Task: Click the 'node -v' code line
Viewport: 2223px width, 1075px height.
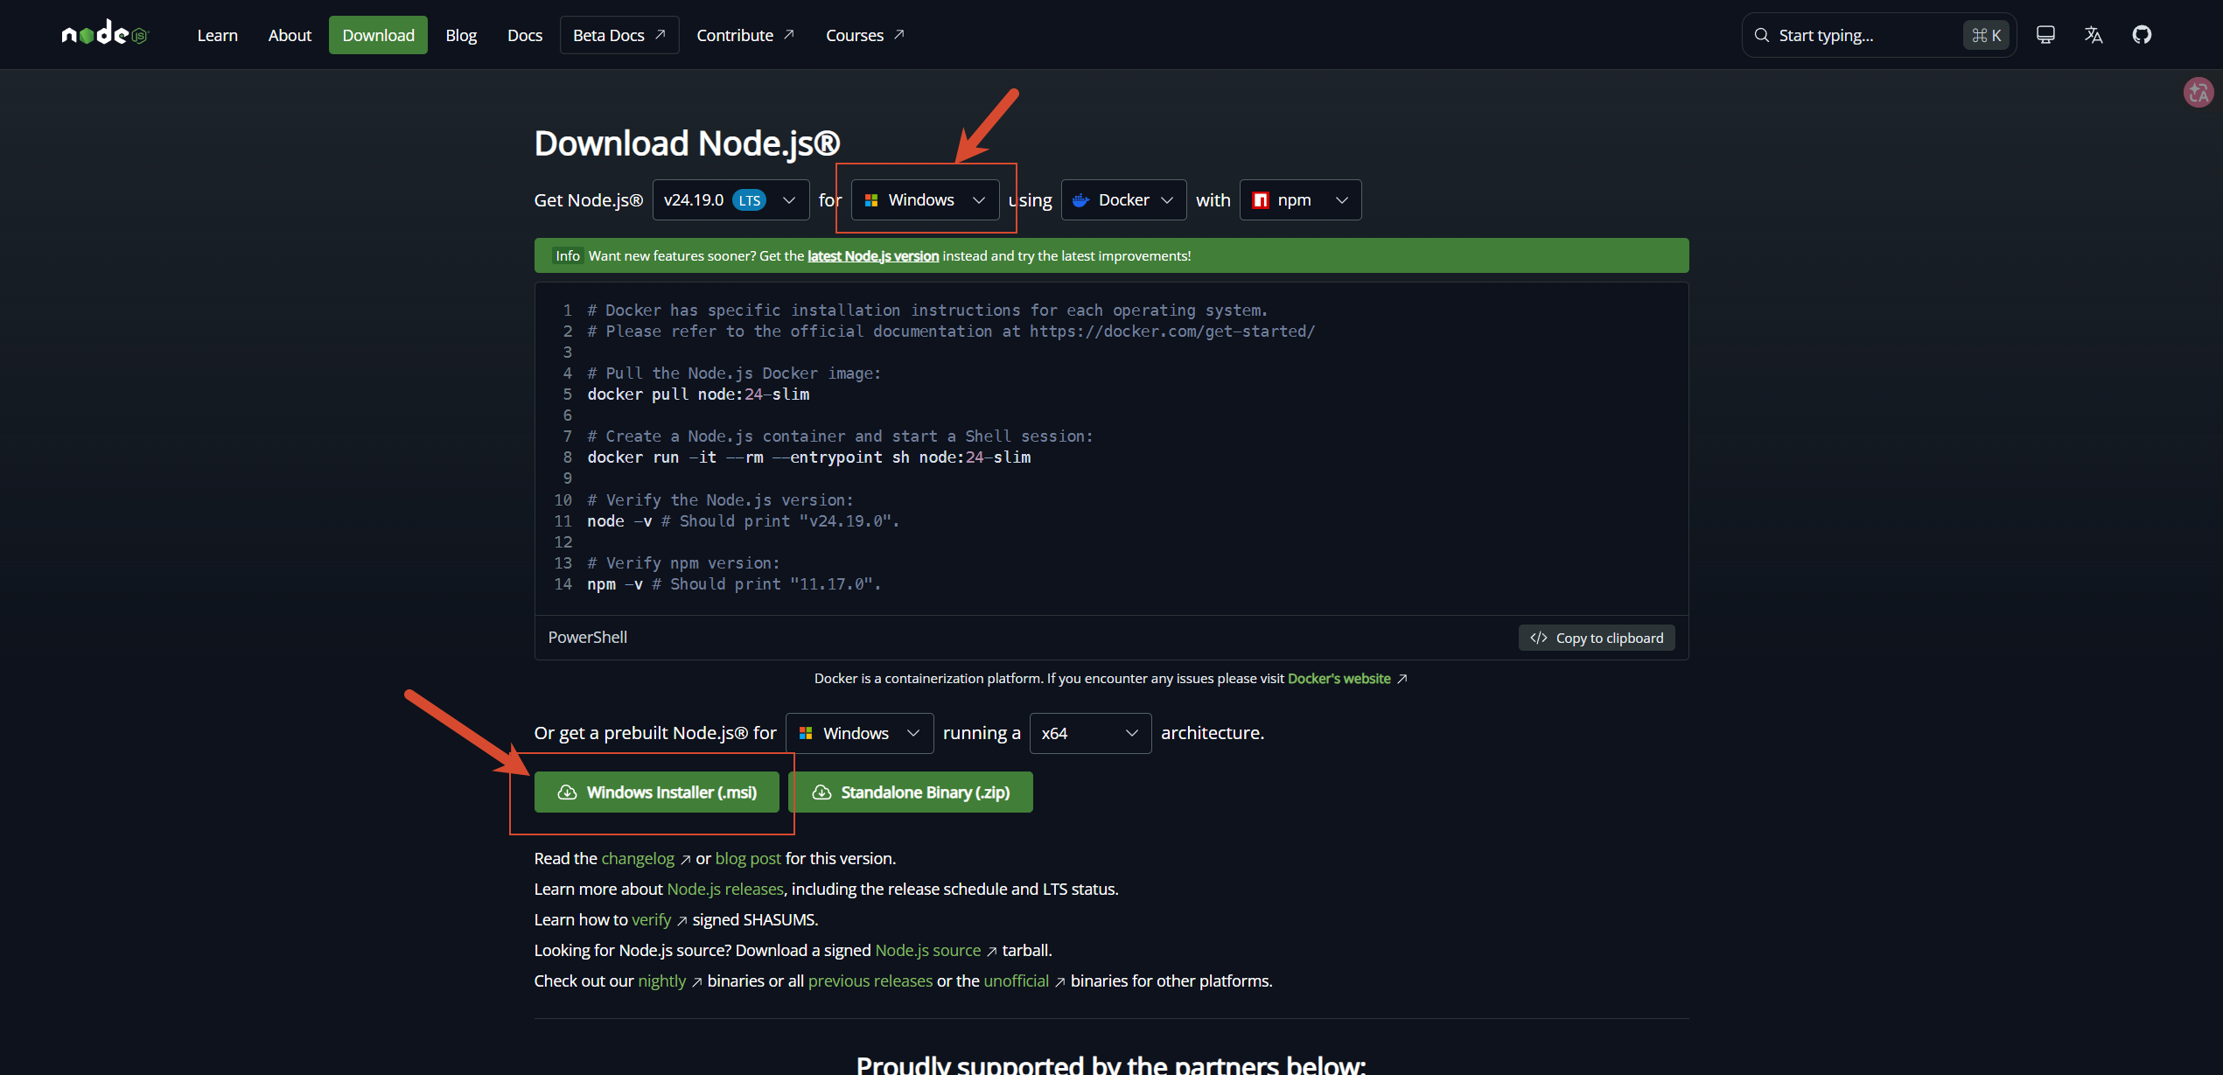Action: click(743, 521)
